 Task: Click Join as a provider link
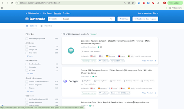[x=145, y=13]
